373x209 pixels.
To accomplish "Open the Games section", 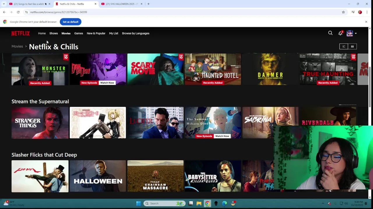I will click(78, 33).
